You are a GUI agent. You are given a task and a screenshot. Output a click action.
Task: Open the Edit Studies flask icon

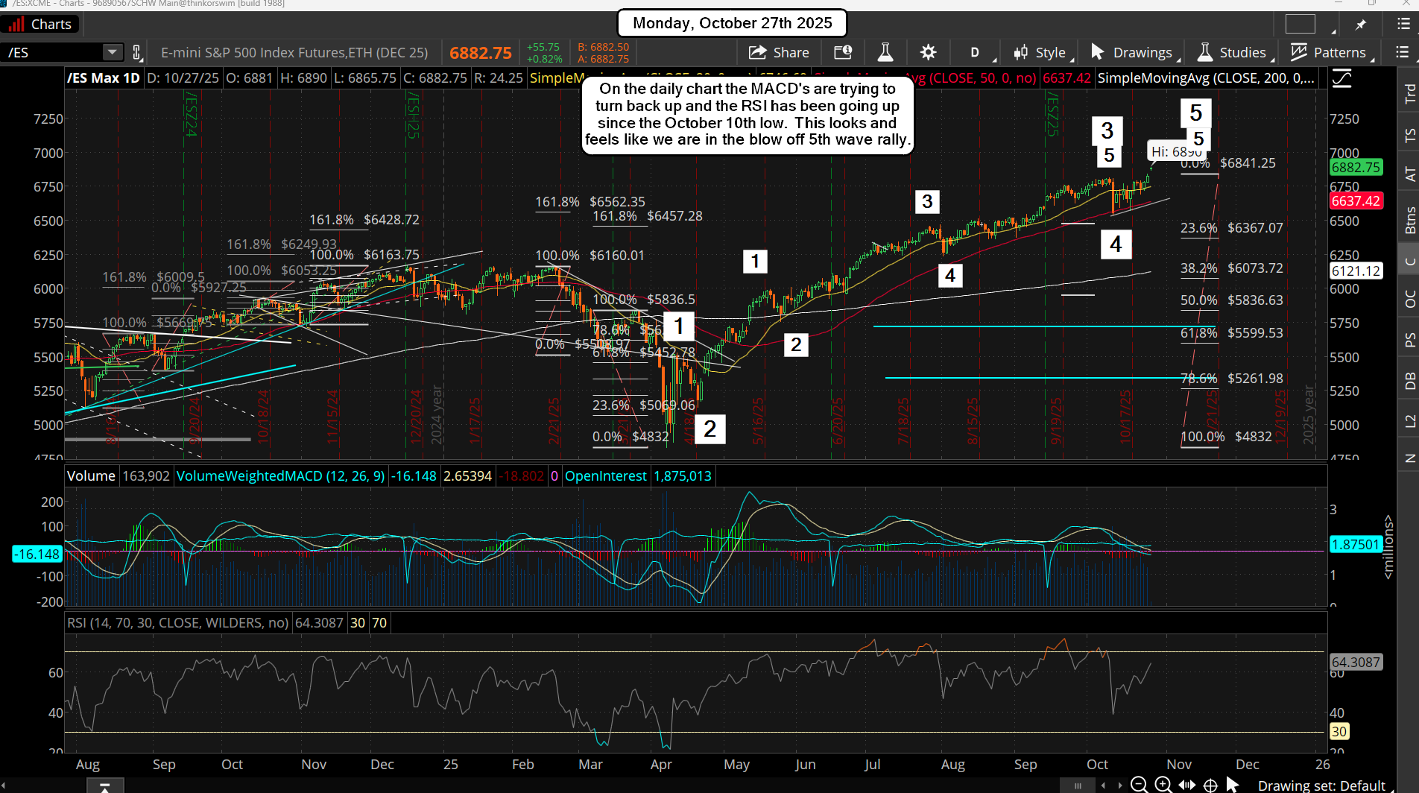[x=885, y=52]
